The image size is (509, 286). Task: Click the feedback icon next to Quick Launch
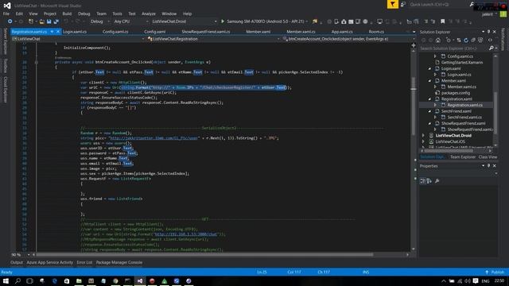(403, 4)
